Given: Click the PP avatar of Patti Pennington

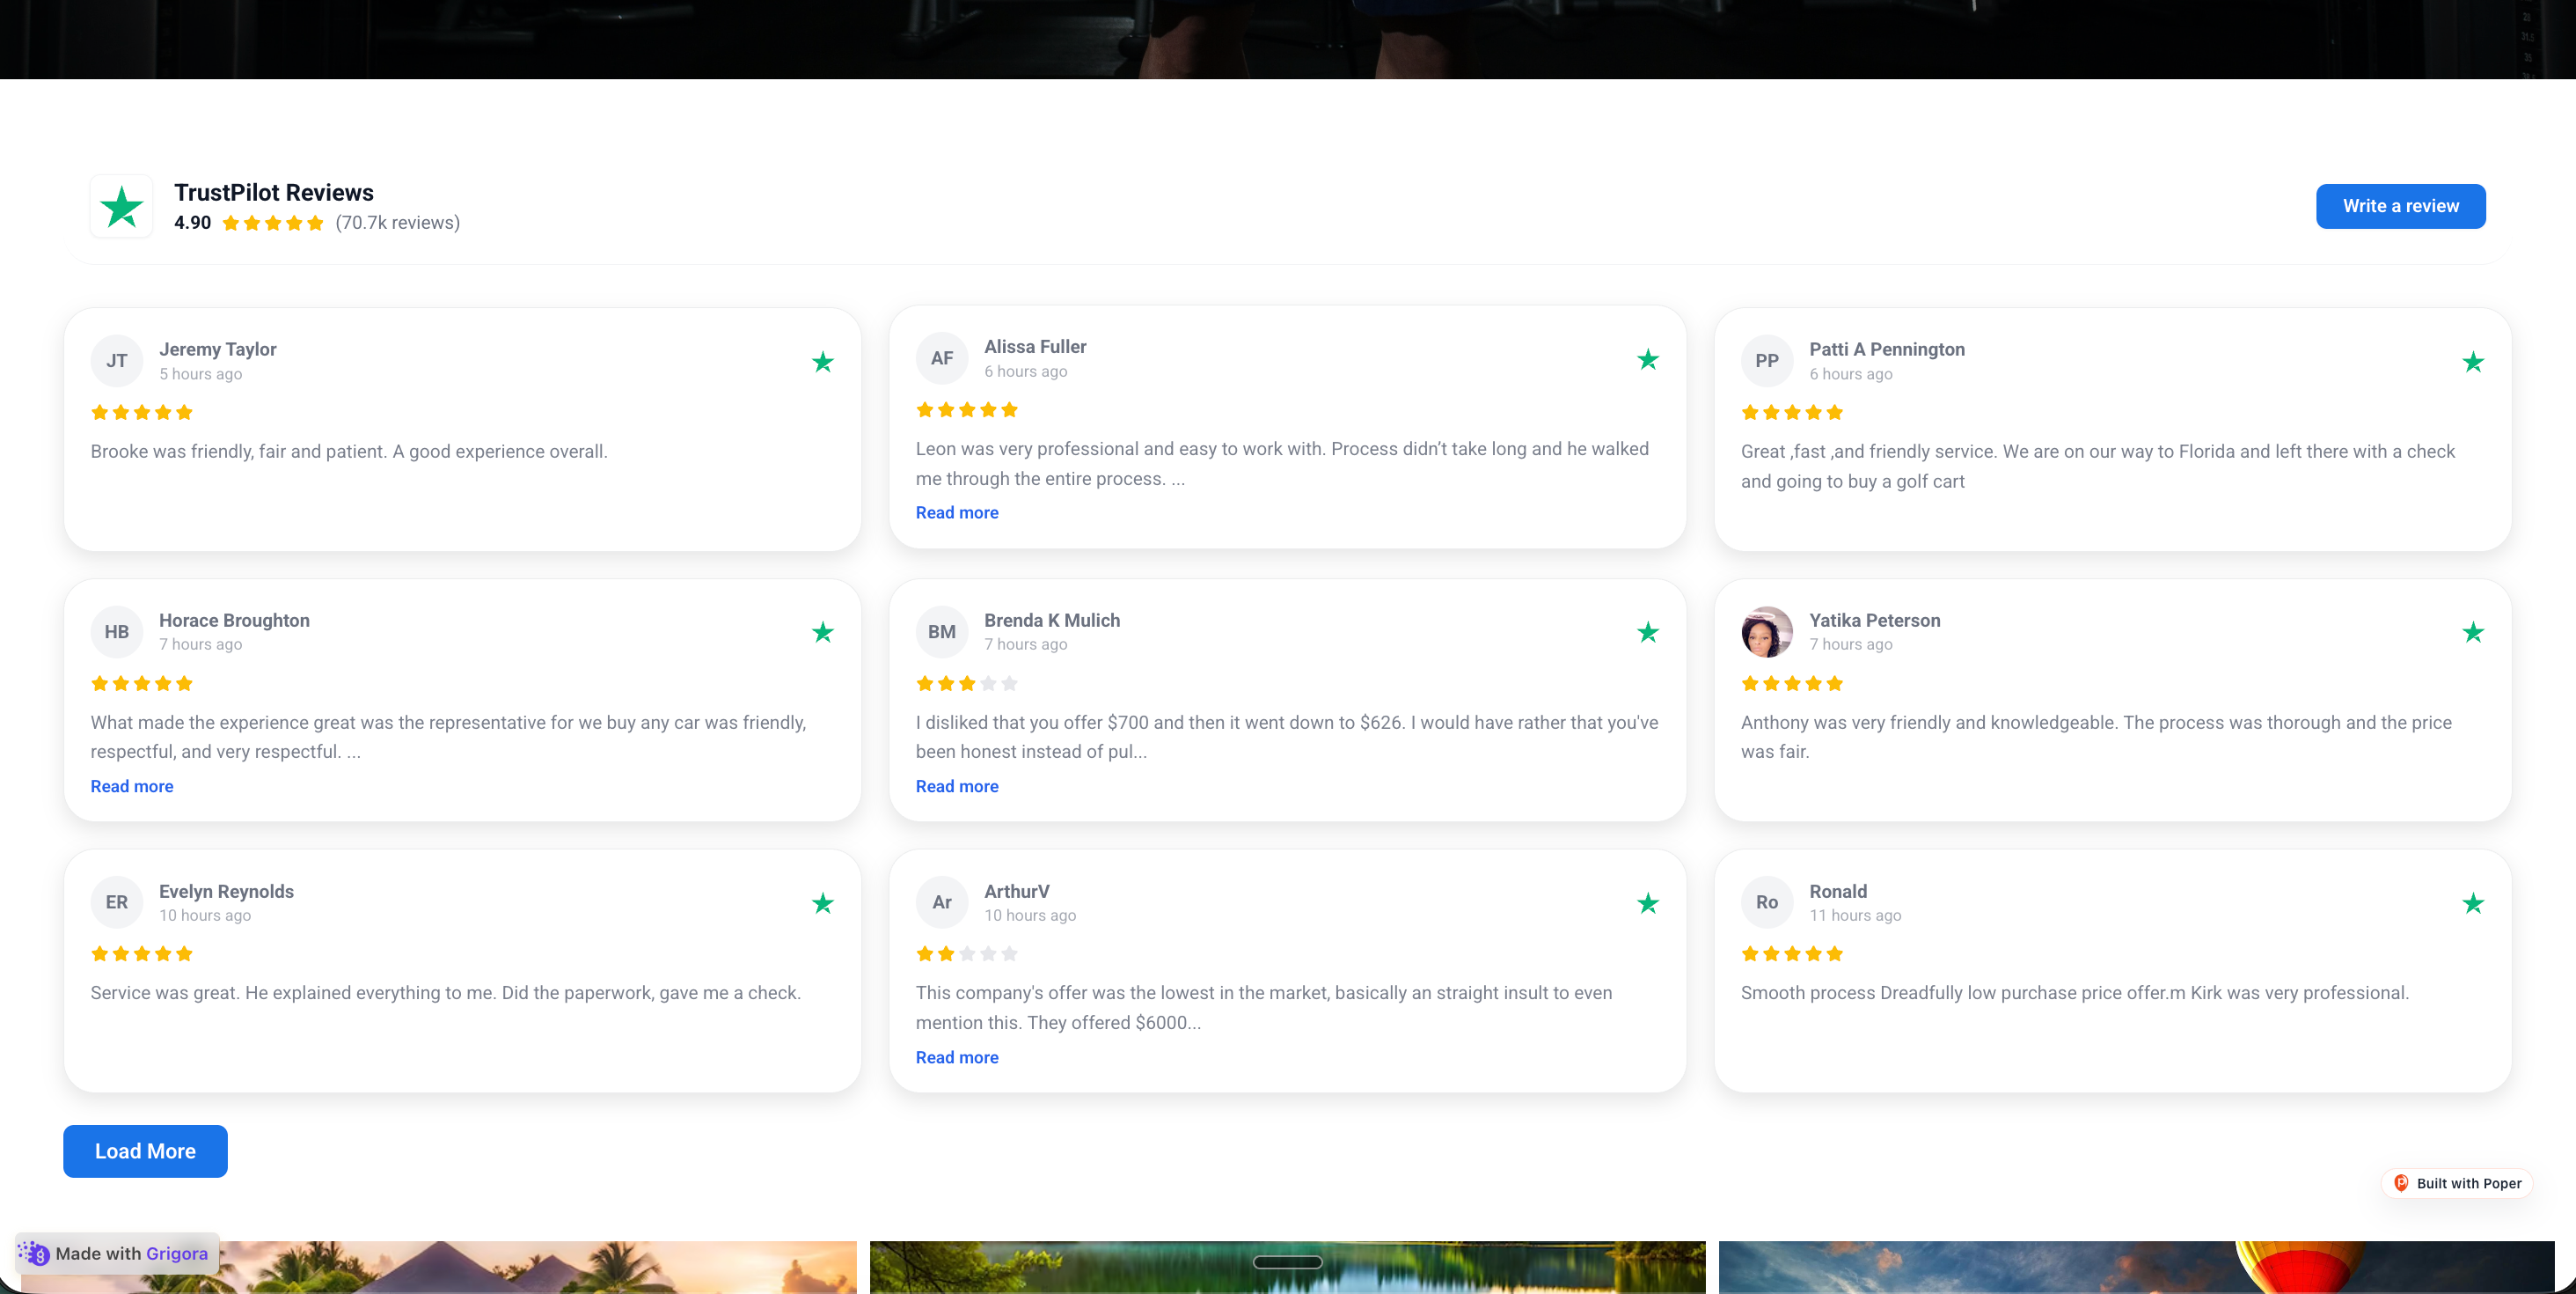Looking at the screenshot, I should click(x=1767, y=360).
